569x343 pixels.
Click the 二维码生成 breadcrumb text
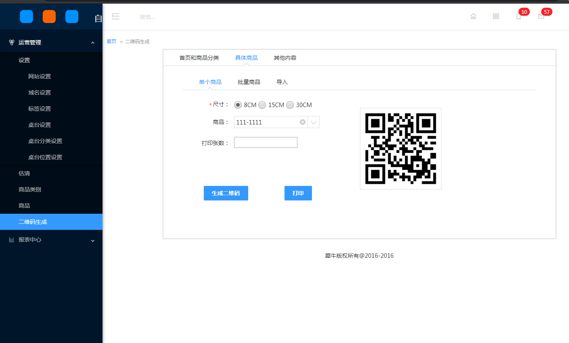137,42
